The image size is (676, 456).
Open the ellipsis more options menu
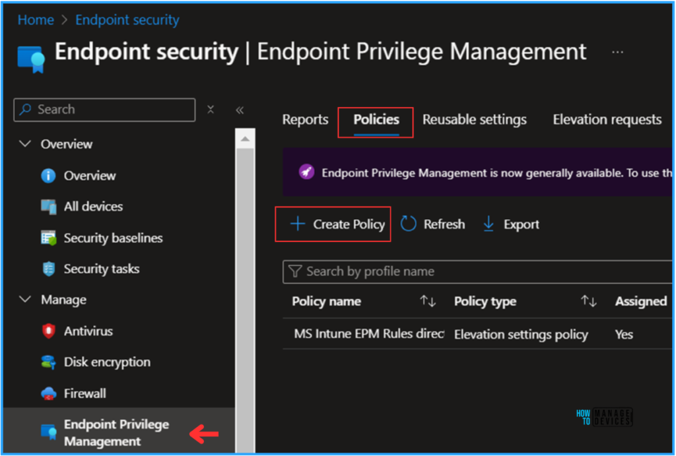point(617,52)
